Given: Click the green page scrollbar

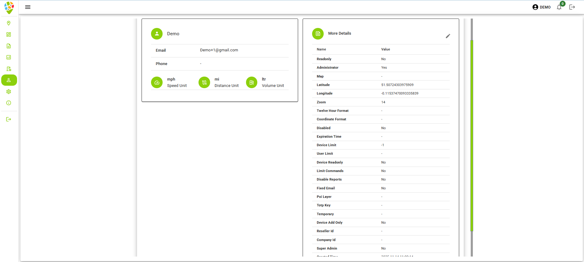Looking at the screenshot, I should pos(472,135).
